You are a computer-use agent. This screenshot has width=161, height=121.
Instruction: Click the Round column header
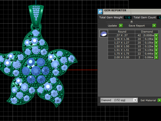pos(121,32)
